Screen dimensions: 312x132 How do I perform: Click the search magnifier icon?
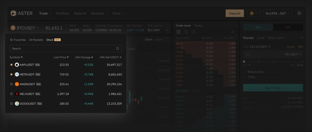118,48
